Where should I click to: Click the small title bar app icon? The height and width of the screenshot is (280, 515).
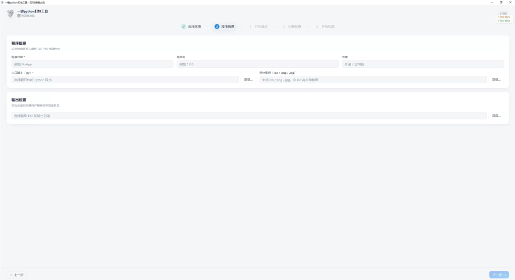click(3, 3)
